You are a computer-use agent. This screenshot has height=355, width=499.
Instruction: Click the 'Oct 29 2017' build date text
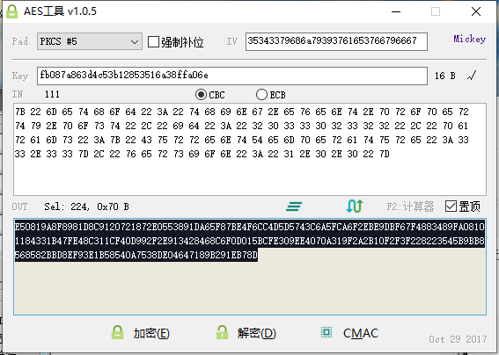458,339
